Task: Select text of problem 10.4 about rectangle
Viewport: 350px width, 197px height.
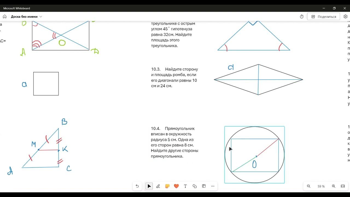Action: [174, 142]
